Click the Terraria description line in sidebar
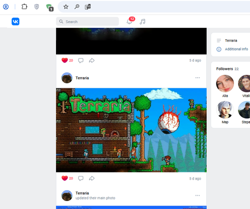 coord(231,40)
